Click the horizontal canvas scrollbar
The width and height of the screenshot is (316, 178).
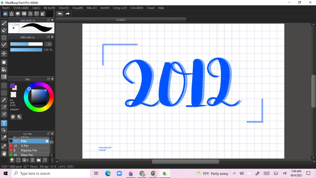click(x=185, y=161)
